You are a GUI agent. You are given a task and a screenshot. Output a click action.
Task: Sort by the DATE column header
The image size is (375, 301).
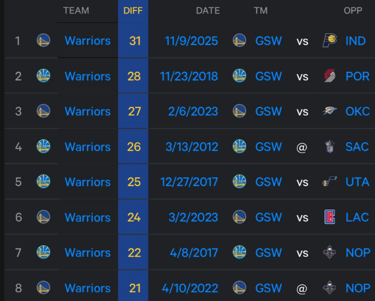(207, 11)
